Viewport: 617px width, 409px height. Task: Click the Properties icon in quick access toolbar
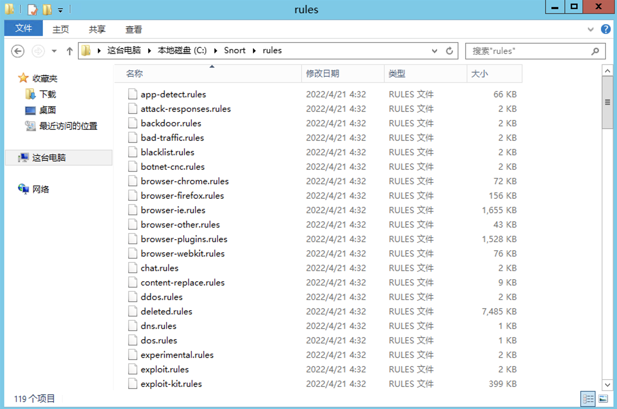click(32, 9)
